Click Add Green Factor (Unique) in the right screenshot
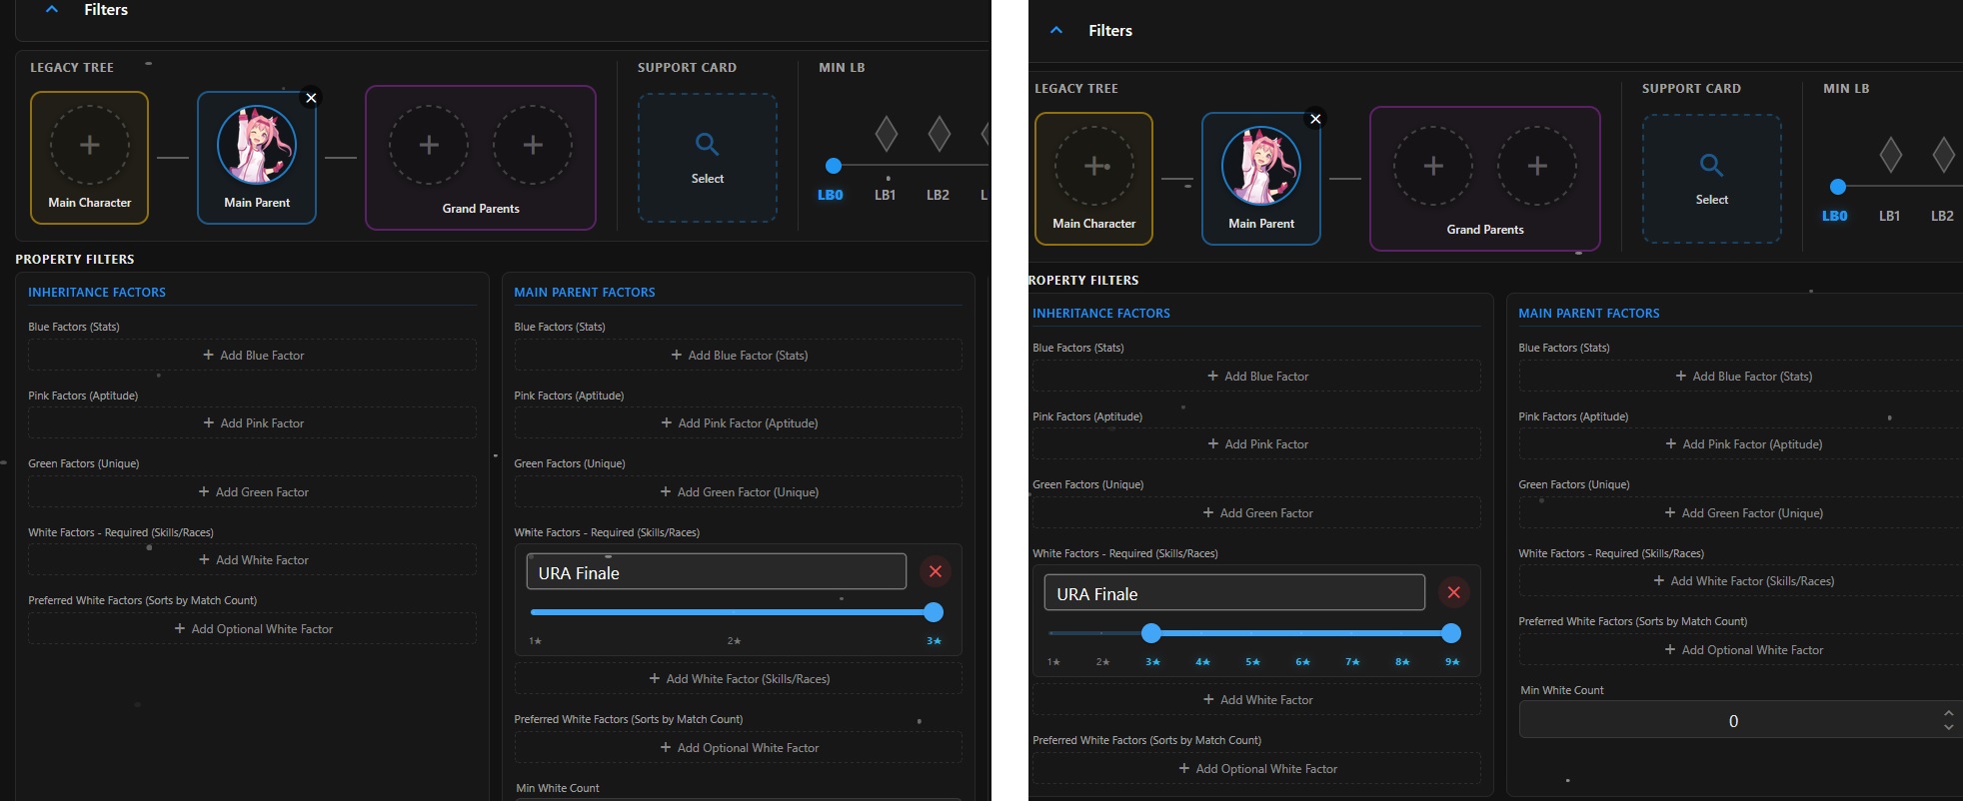The height and width of the screenshot is (801, 1963). click(x=1741, y=513)
